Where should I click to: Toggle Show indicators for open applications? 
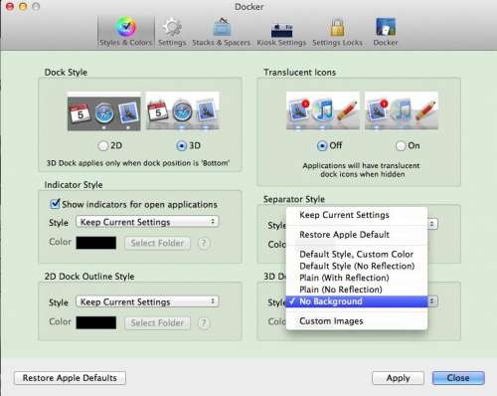55,204
